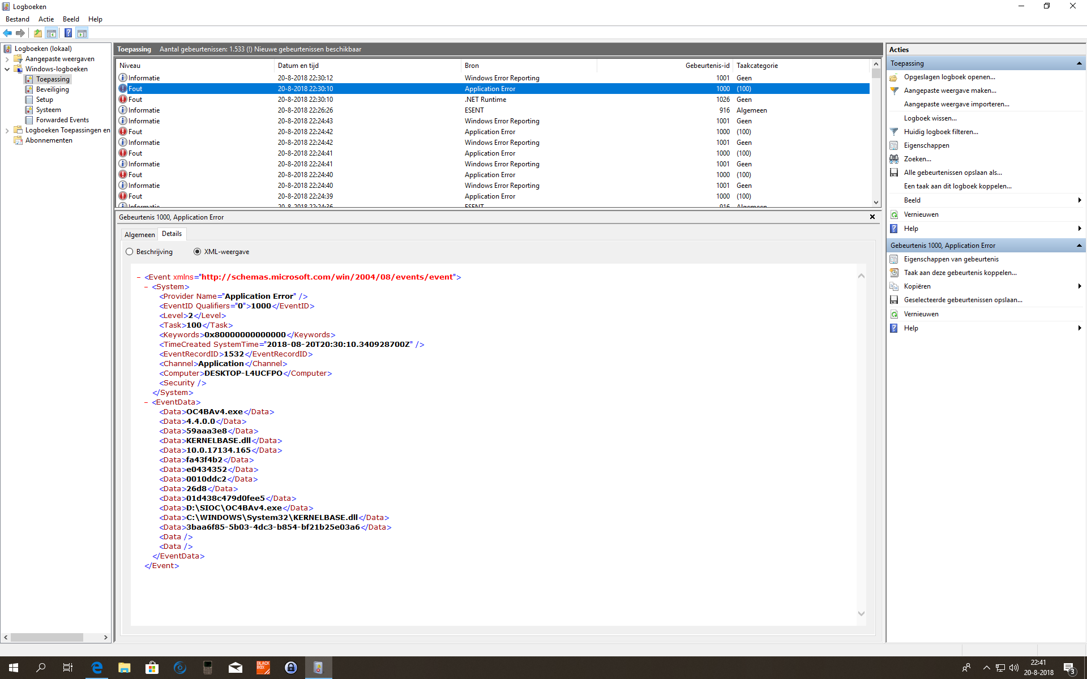Select Systeem log in tree
The width and height of the screenshot is (1087, 679).
(49, 110)
